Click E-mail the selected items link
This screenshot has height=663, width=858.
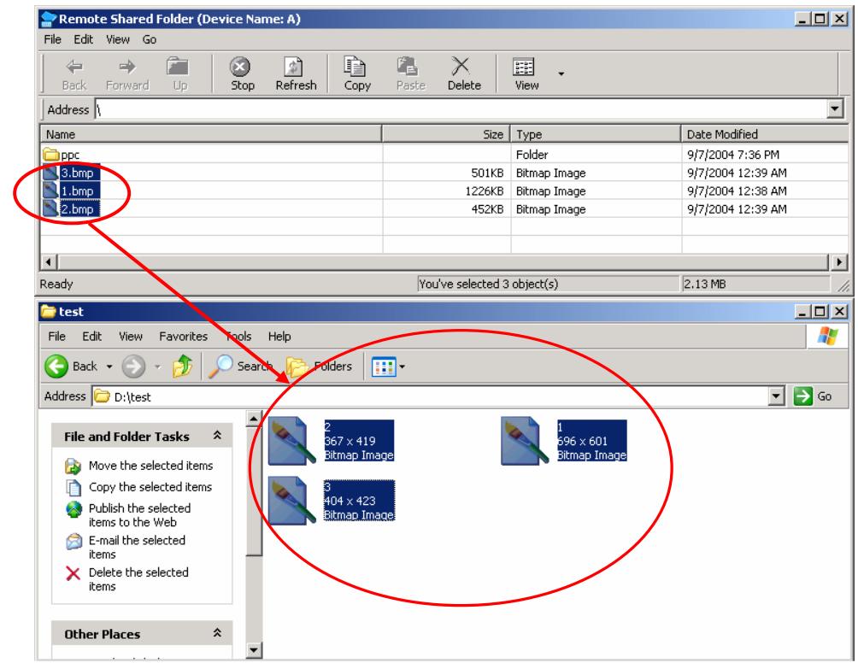click(137, 547)
